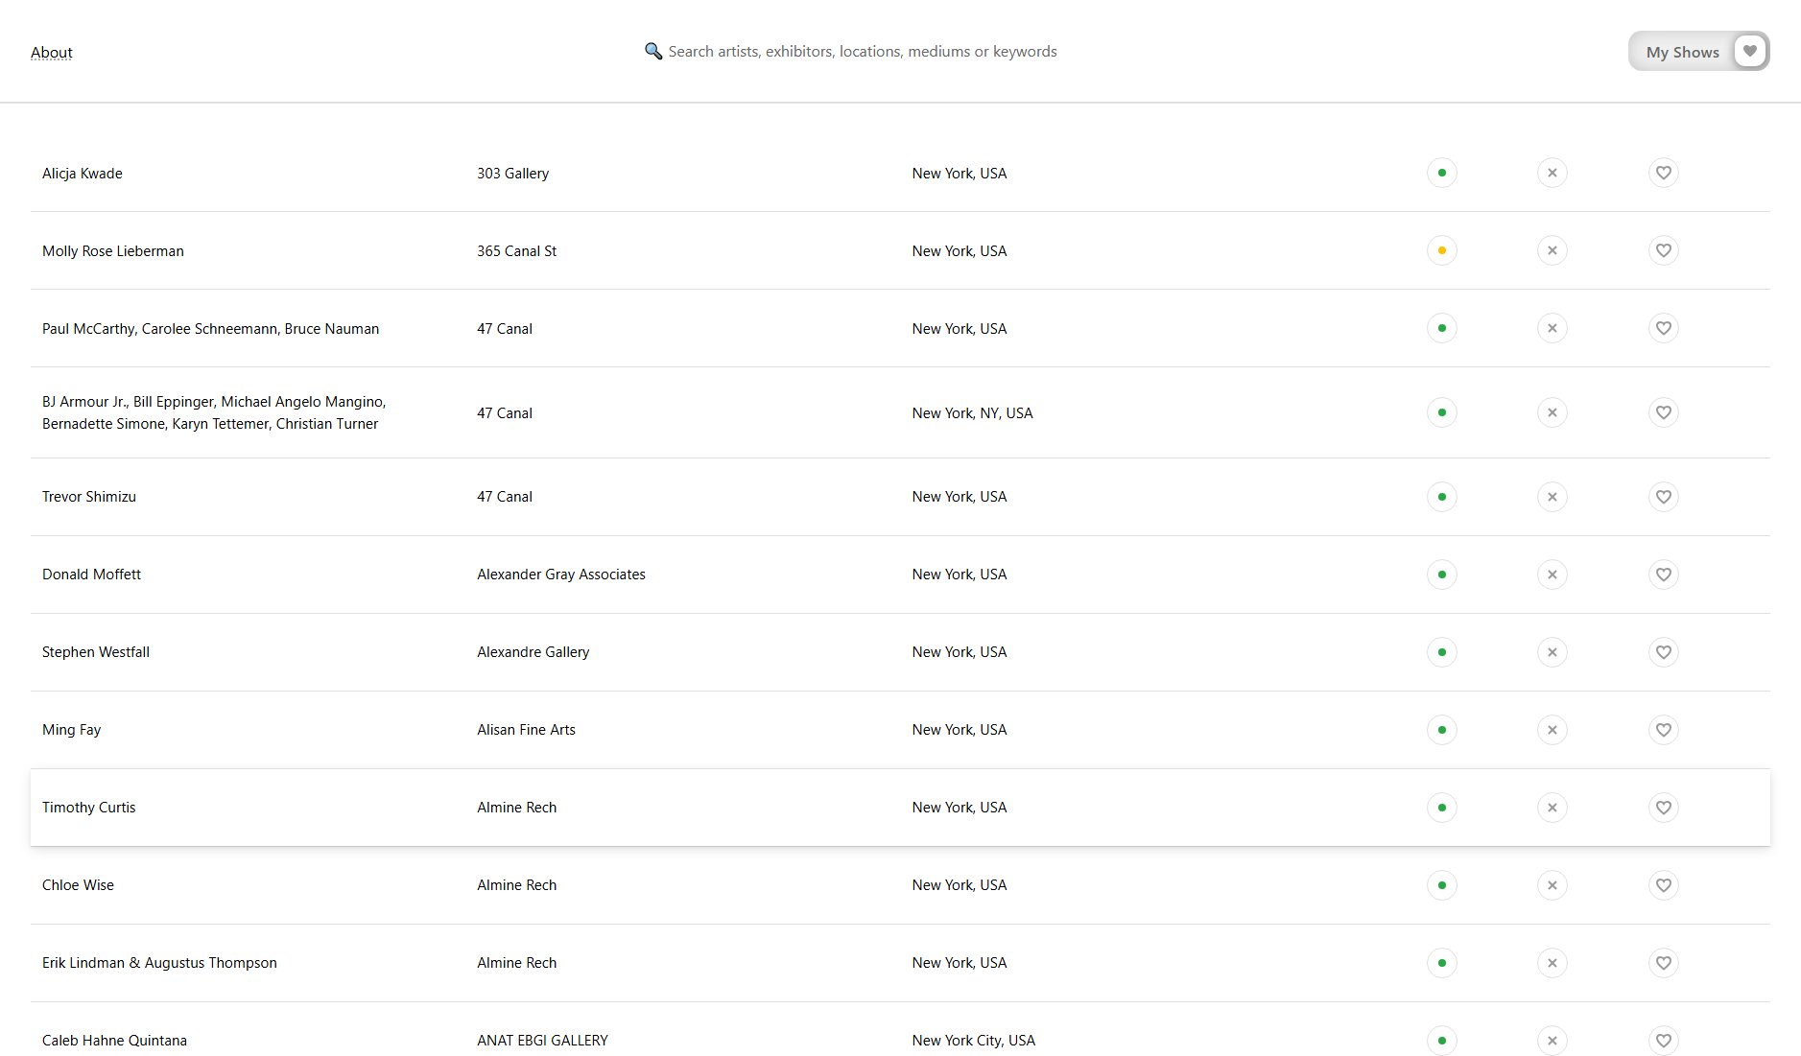Click the Alexandre Gallery exhibitor name
The height and width of the screenshot is (1056, 1801).
click(533, 652)
